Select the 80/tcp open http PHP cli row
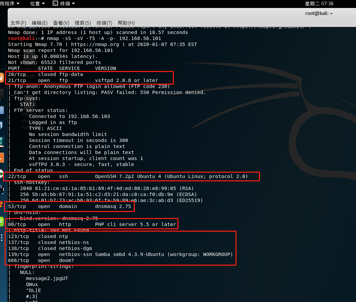 click(x=92, y=224)
